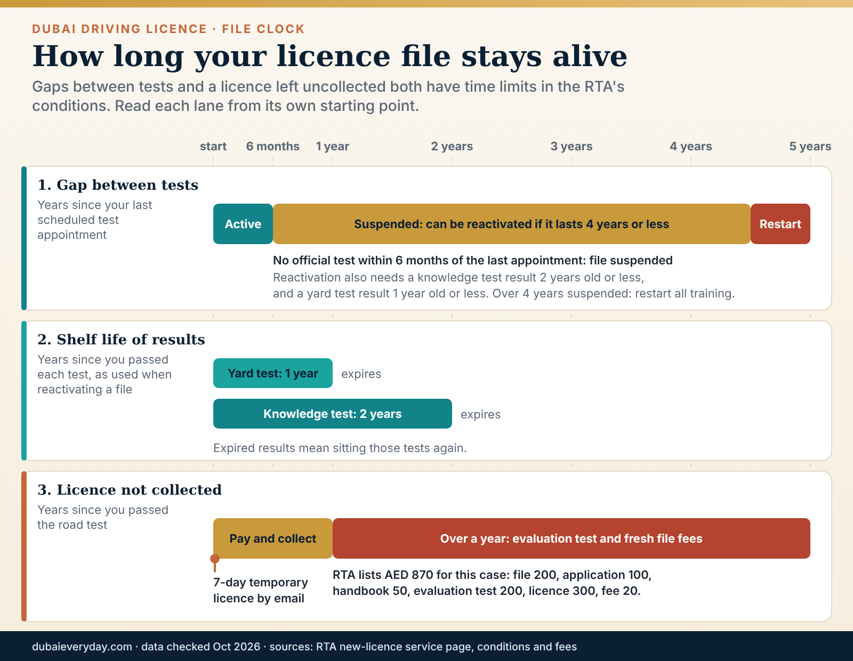Image resolution: width=853 pixels, height=661 pixels.
Task: Click the "7-day temporary licence by email" caption
Action: point(261,590)
